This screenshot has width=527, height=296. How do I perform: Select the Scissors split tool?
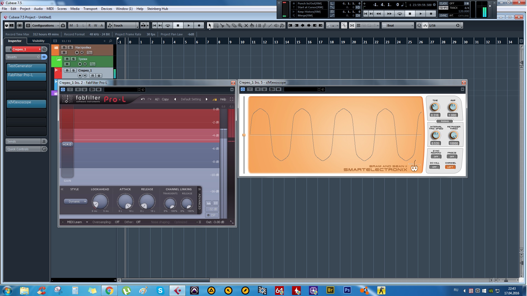click(222, 25)
